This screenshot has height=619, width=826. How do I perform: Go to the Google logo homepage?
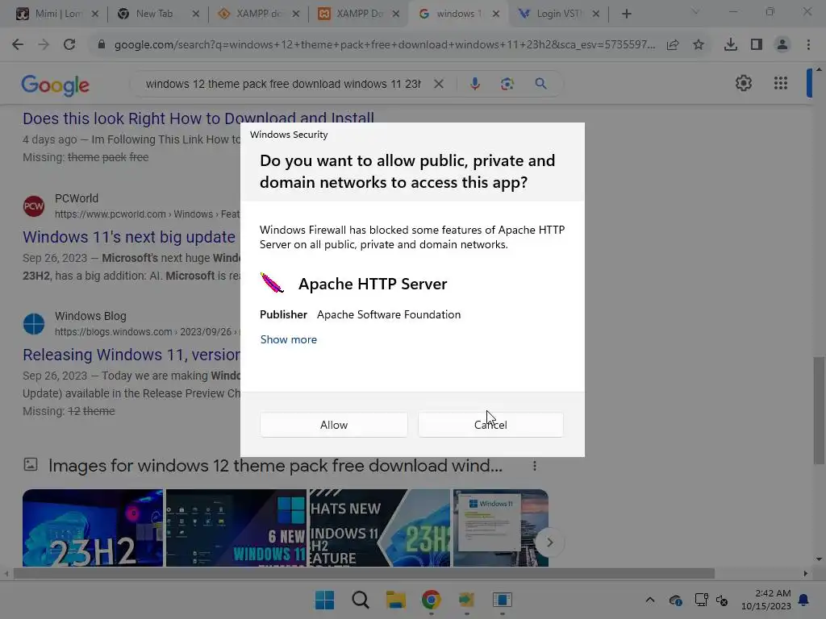[x=56, y=85]
